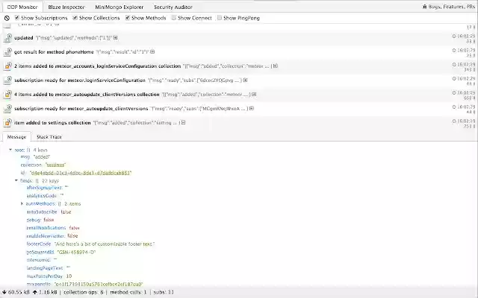Click the icon beside 'got result for method phoneHome'
The width and height of the screenshot is (478, 298).
pyautogui.click(x=7, y=52)
